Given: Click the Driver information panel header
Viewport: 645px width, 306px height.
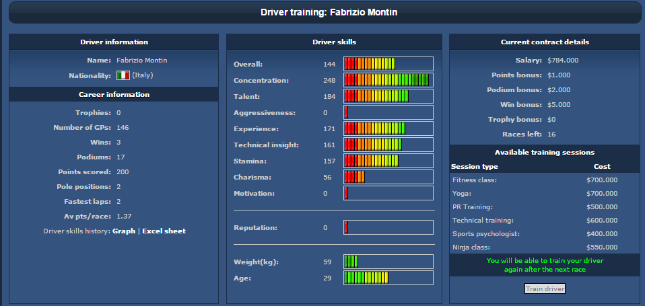Looking at the screenshot, I should pos(114,42).
